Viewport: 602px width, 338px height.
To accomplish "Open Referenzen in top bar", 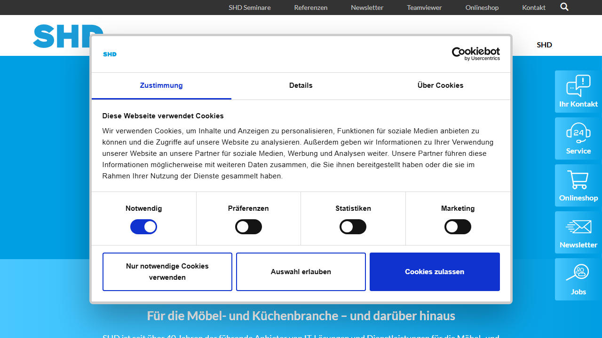I will pos(311,8).
